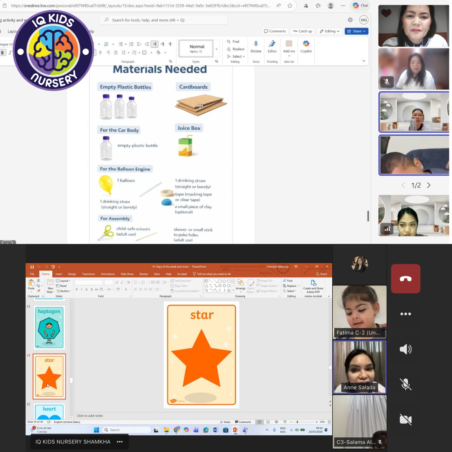Image resolution: width=452 pixels, height=452 pixels.
Task: Click the Dictate microphone icon in Word
Action: coord(256,44)
